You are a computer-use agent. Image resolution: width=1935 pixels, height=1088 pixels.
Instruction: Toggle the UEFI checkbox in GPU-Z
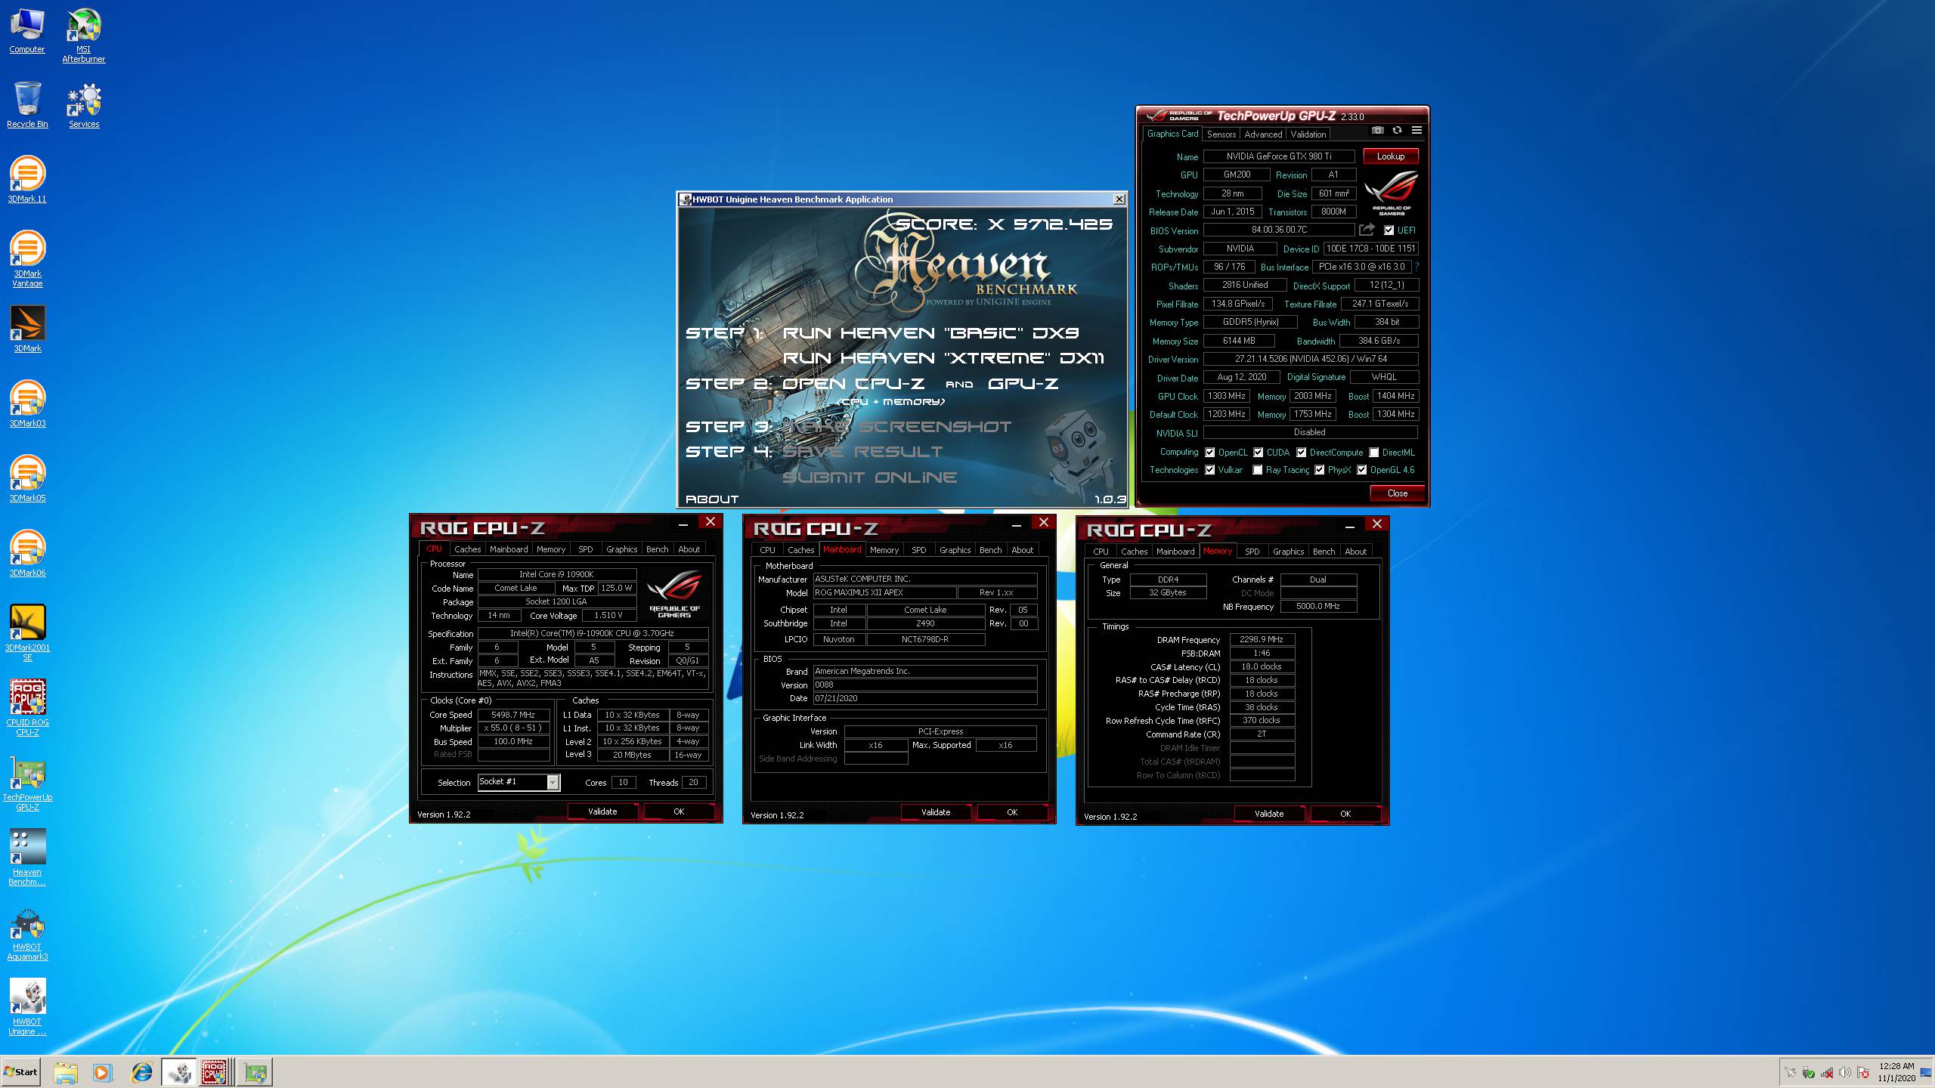click(x=1389, y=230)
